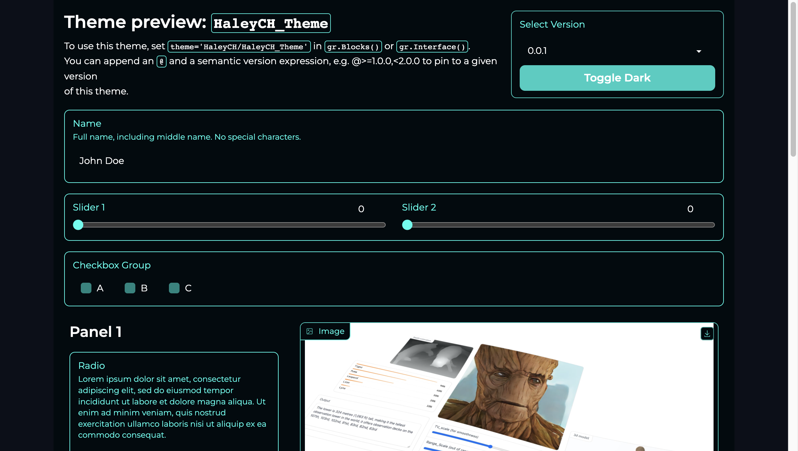The image size is (798, 451).
Task: Enable the B checkbox in Checkbox Group
Action: [130, 288]
